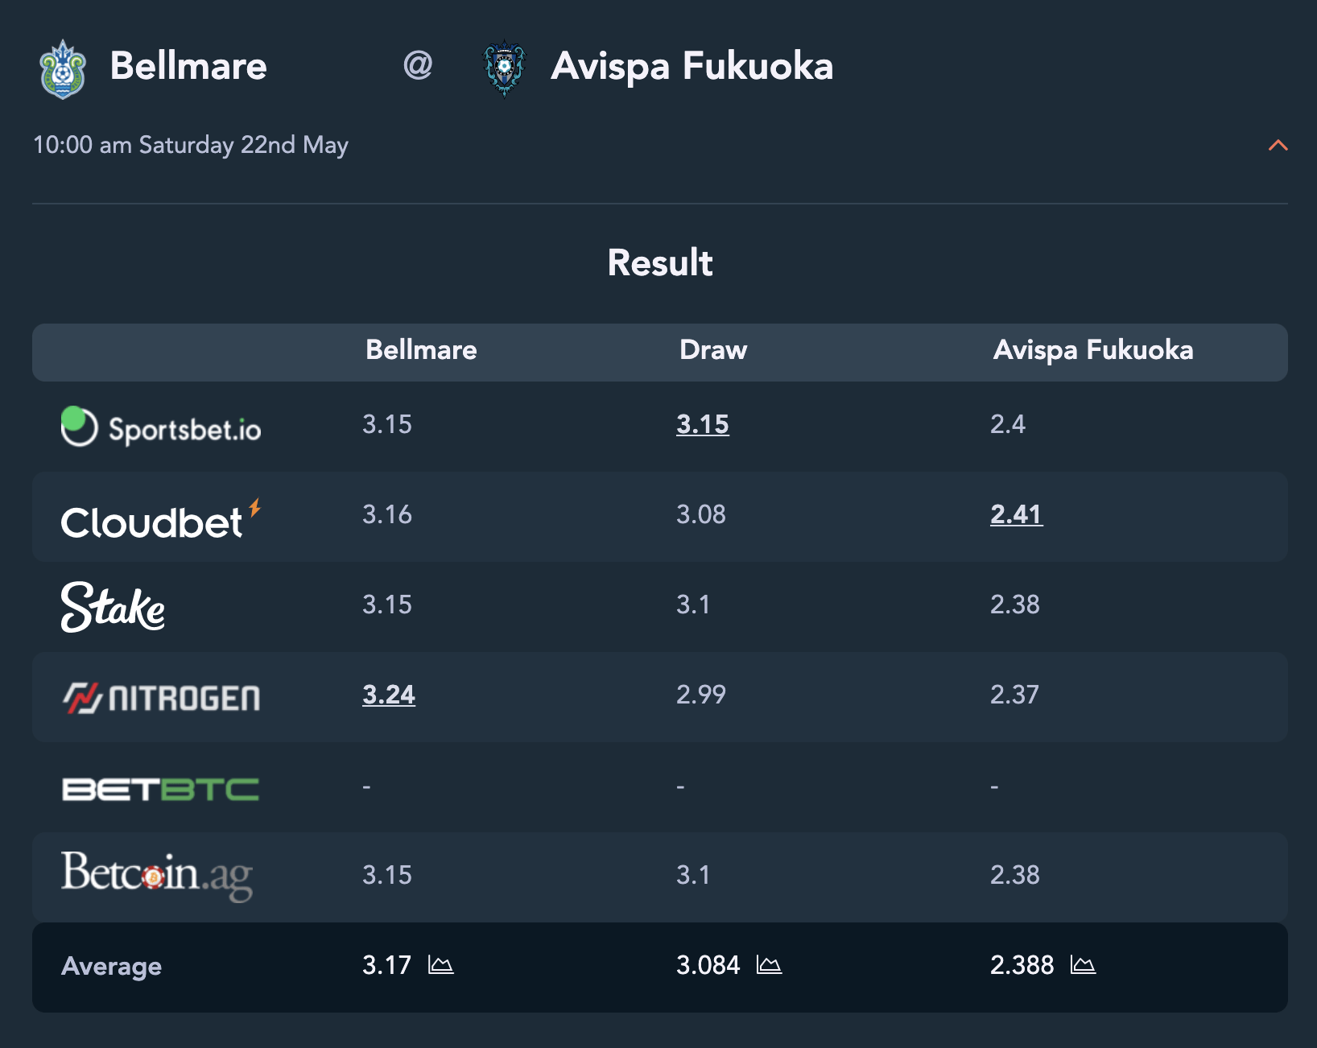Image resolution: width=1317 pixels, height=1048 pixels.
Task: Open the Avispa Fukuoka average chart icon
Action: 1084,964
